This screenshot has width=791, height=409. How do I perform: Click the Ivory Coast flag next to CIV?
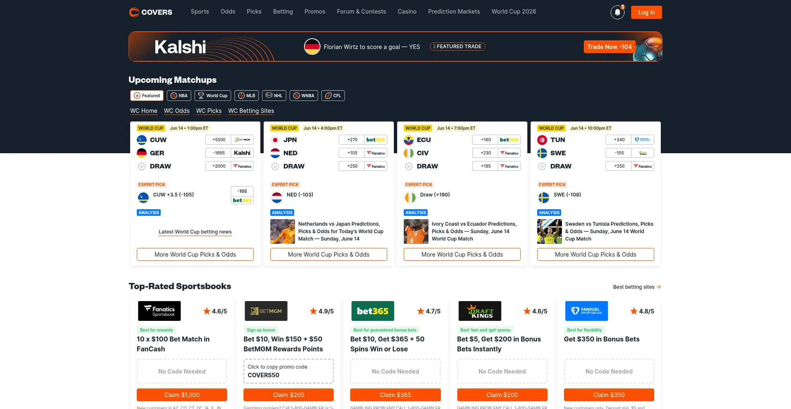[x=409, y=153]
